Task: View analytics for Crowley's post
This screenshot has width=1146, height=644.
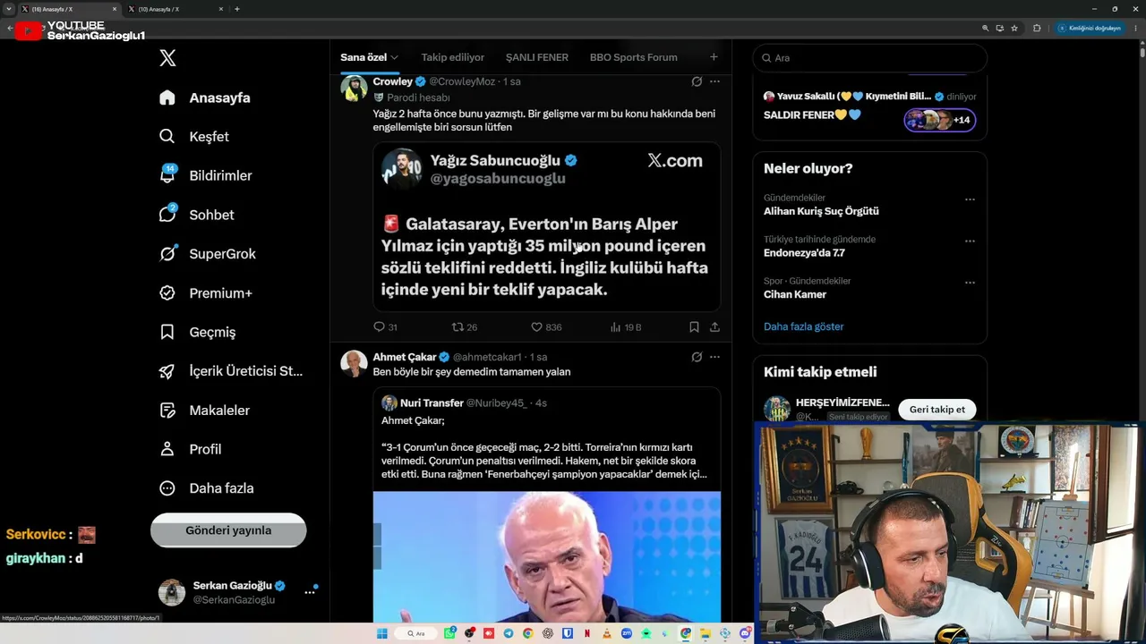Action: pyautogui.click(x=626, y=327)
